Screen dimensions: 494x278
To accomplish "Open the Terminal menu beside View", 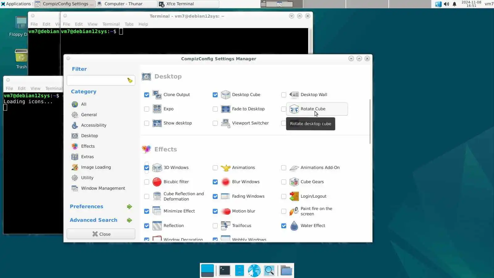I will [x=111, y=24].
